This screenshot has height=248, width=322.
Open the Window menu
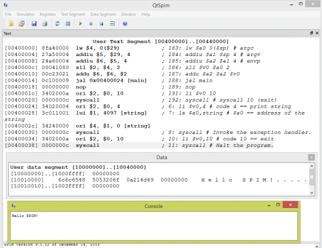129,14
